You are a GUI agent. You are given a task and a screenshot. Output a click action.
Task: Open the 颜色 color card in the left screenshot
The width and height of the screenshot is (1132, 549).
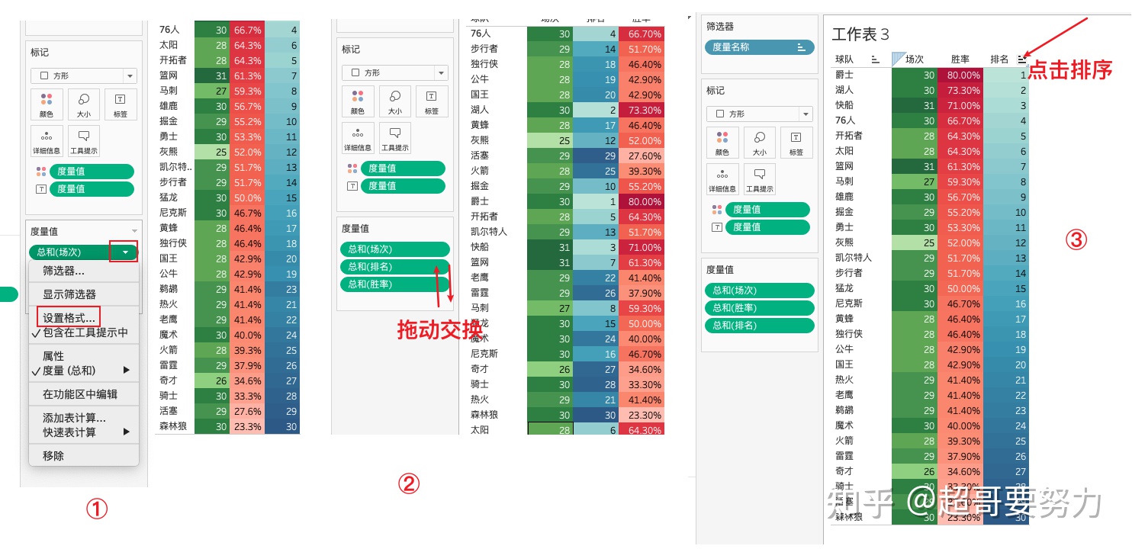[x=47, y=104]
